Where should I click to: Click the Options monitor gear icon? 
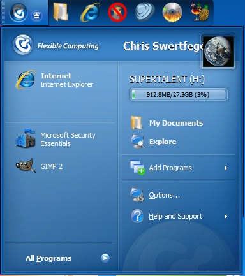click(x=137, y=195)
